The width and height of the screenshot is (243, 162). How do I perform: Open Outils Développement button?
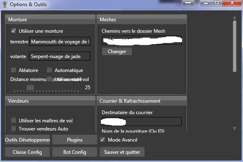coord(27,140)
